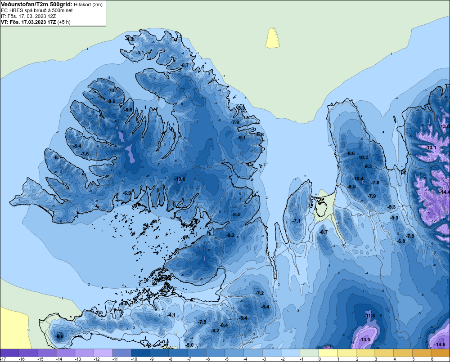The image size is (450, 362).
Task: Select the -13.1 temperature label
Action: click(x=431, y=147)
